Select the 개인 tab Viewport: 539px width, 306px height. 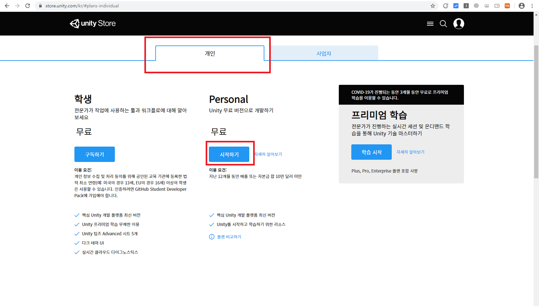tap(210, 53)
